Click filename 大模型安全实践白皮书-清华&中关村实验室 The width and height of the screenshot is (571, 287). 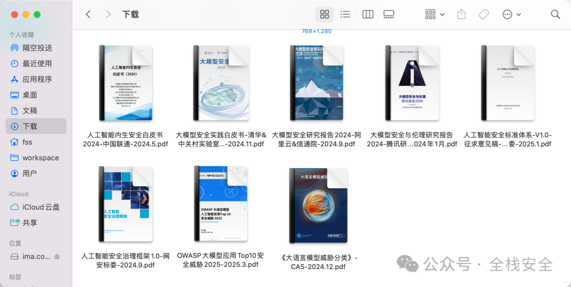pyautogui.click(x=221, y=139)
